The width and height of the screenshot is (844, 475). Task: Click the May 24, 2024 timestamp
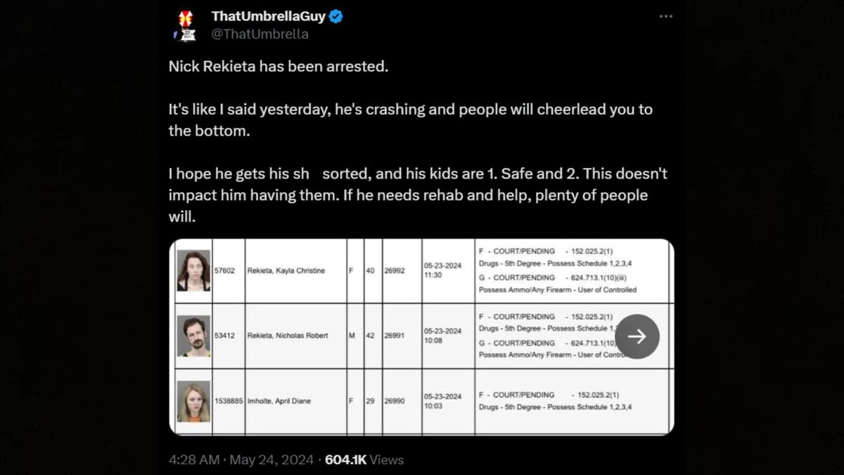click(270, 460)
